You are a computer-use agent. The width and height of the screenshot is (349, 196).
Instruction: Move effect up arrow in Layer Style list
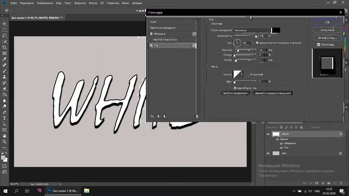click(158, 116)
